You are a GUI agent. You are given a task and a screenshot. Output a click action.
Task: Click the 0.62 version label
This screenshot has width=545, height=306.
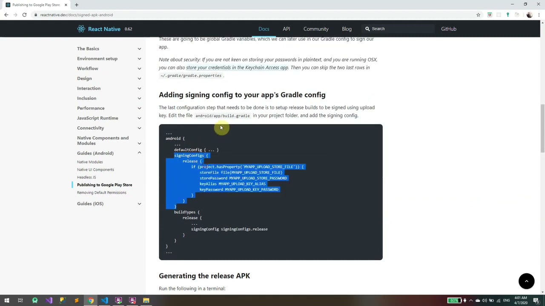[x=128, y=29]
